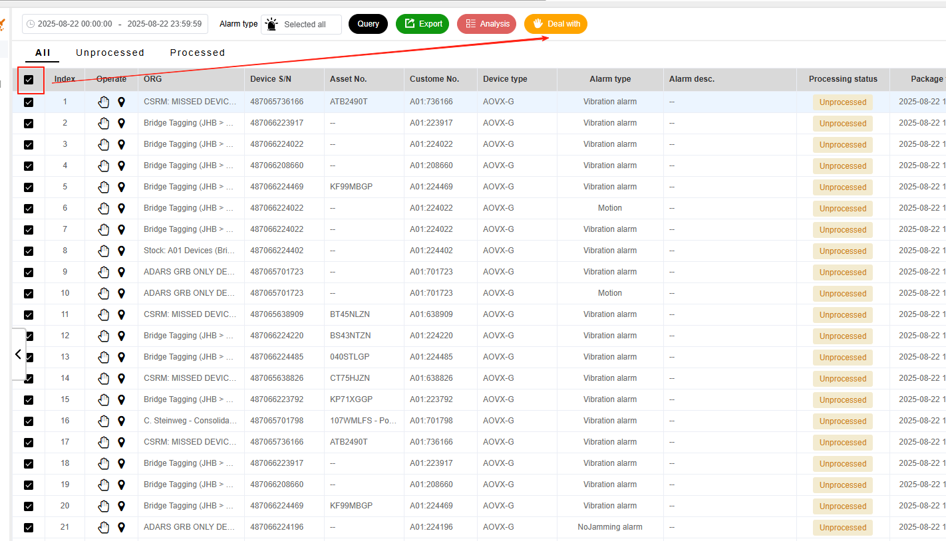Switch to the Unprocessed tab
946x541 pixels.
(110, 53)
